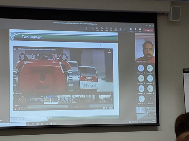Image resolution: width=189 pixels, height=141 pixels.
Task: Select the PM participant avatar
Action: click(141, 68)
